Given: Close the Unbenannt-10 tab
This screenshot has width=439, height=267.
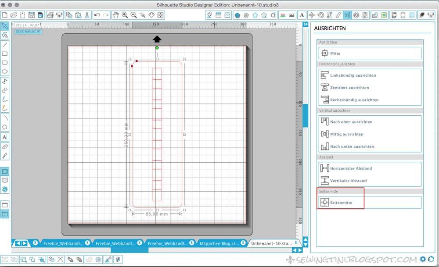Looking at the screenshot, I should (296, 243).
